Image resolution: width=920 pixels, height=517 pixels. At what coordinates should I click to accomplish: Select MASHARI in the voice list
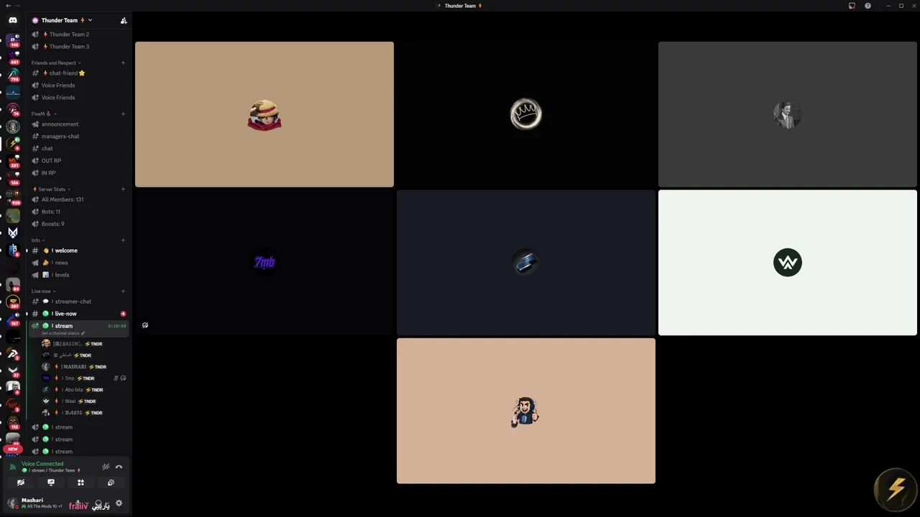point(83,367)
